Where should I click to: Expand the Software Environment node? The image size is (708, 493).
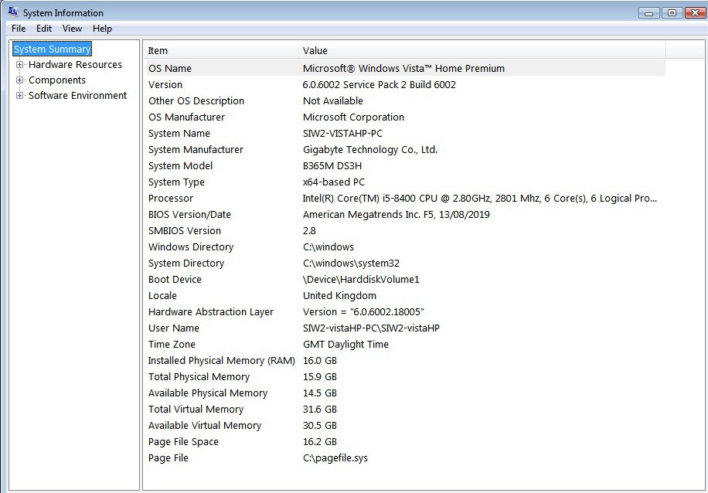19,95
